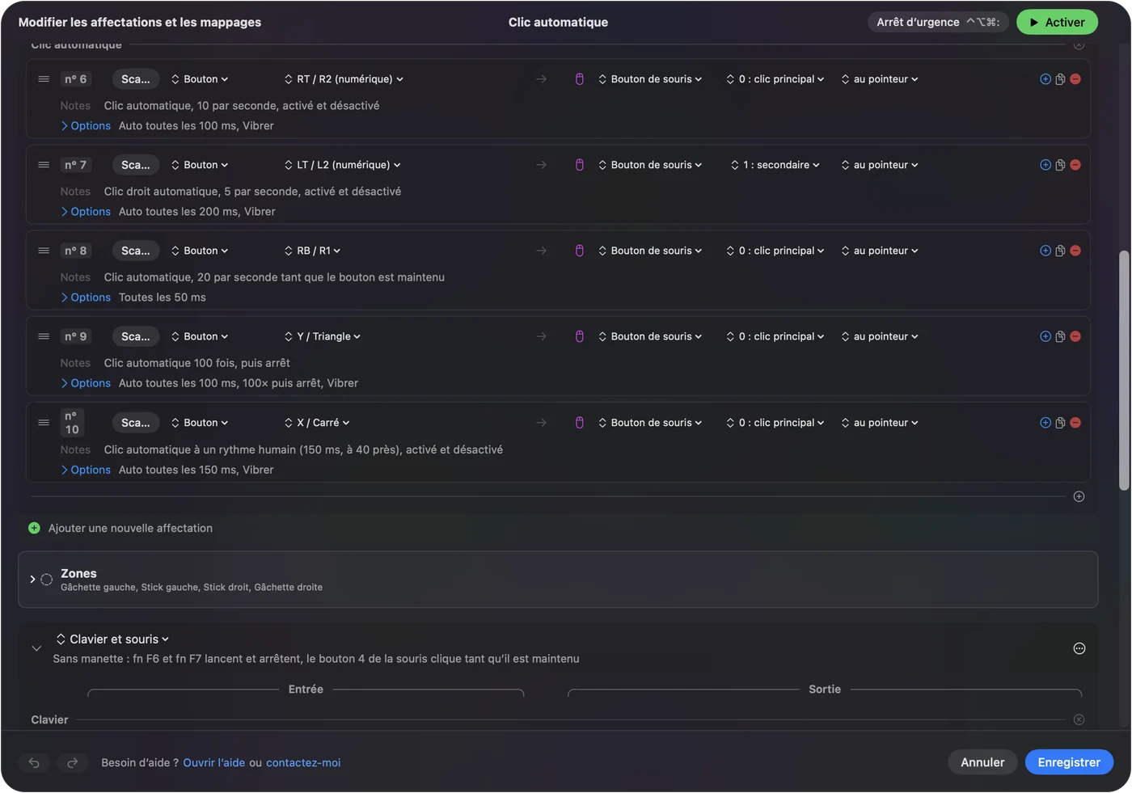Image resolution: width=1132 pixels, height=793 pixels.
Task: Expand the Zones section
Action: tap(32, 580)
